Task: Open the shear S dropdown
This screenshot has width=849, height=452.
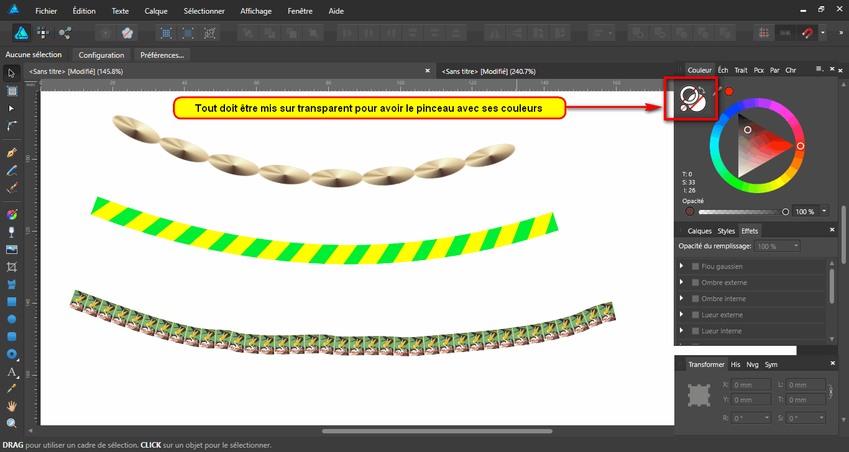Action: point(806,418)
